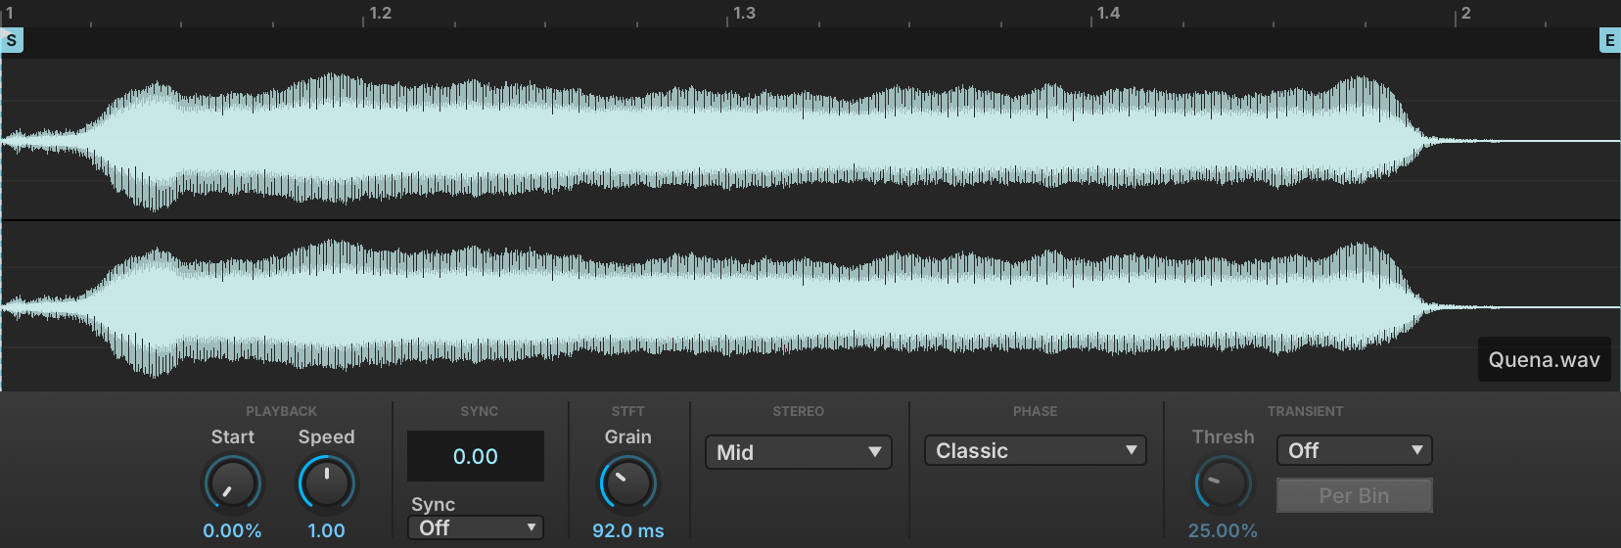Click the Quena.wav file name label
Image resolution: width=1621 pixels, height=548 pixels.
[x=1545, y=359]
